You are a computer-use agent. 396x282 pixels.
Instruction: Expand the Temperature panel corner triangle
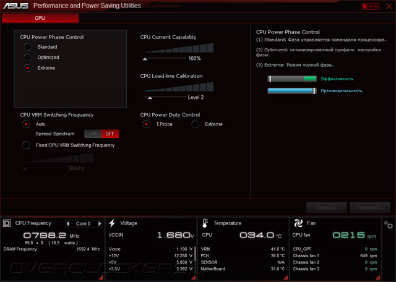pyautogui.click(x=286, y=278)
